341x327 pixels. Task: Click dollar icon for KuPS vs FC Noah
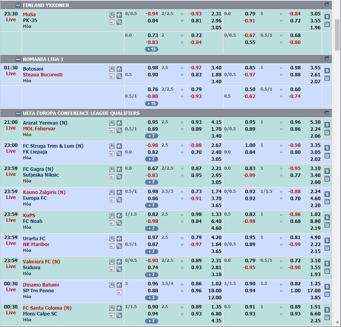coord(327,217)
